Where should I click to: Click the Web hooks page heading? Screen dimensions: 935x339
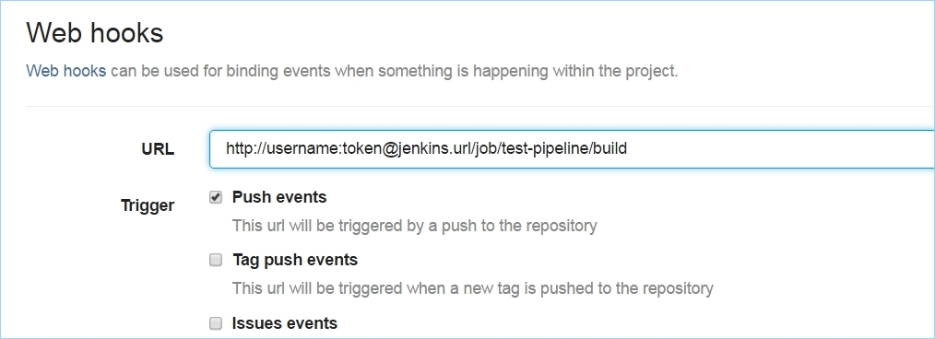point(95,32)
